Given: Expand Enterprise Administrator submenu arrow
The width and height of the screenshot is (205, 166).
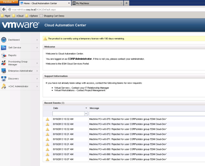Looking at the screenshot, I should coord(37,71).
